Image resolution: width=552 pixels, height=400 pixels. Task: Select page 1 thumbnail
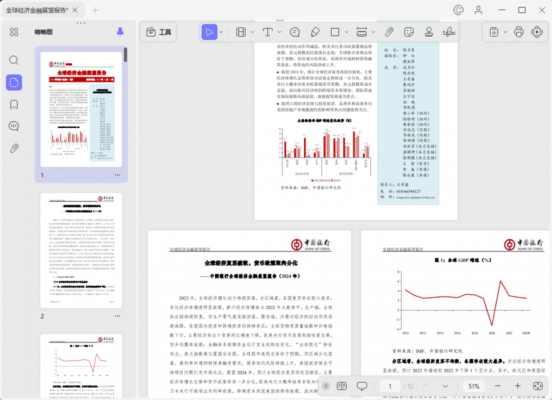coord(81,109)
